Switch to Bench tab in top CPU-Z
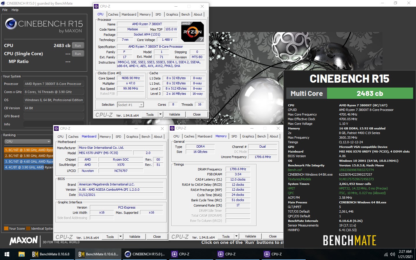The image size is (416, 260). point(186,14)
